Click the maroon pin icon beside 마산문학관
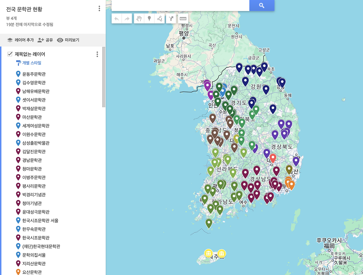This screenshot has height=275, width=363. [x=18, y=117]
